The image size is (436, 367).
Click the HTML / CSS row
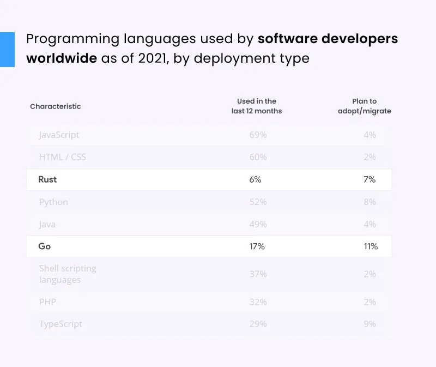click(x=209, y=157)
